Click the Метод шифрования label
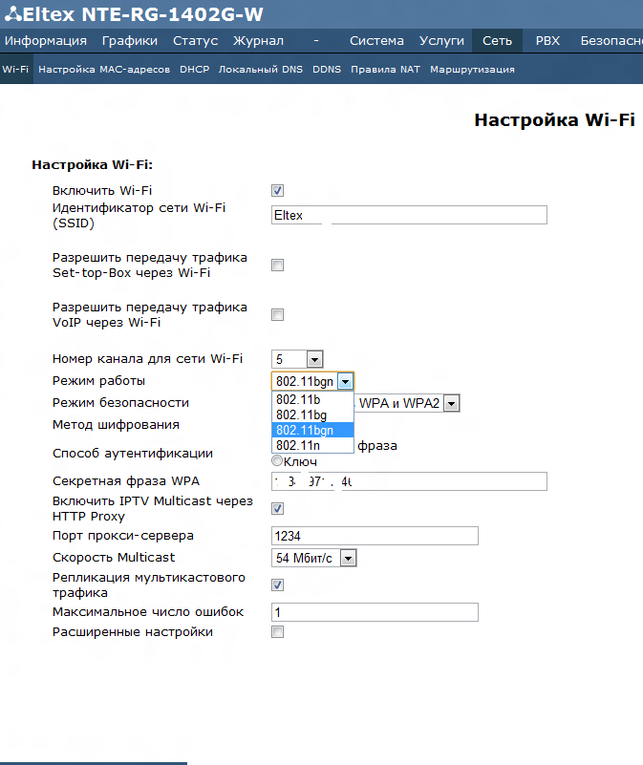Image resolution: width=643 pixels, height=765 pixels. 116,424
